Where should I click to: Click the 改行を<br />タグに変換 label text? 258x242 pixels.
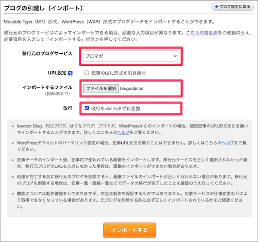116,109
